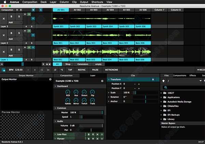Click the Trails dashboard knob
The image size is (205, 144).
pyautogui.click(x=93, y=100)
